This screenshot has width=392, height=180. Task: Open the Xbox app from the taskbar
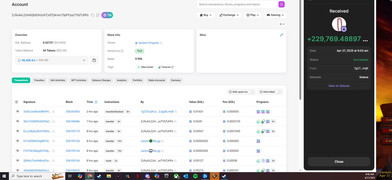[x=177, y=176]
